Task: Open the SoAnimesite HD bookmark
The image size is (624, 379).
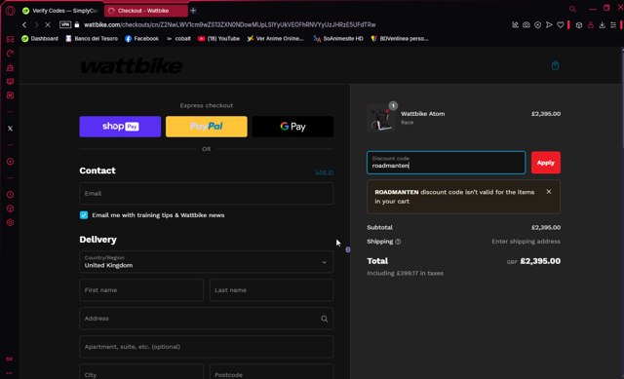Action: tap(338, 39)
